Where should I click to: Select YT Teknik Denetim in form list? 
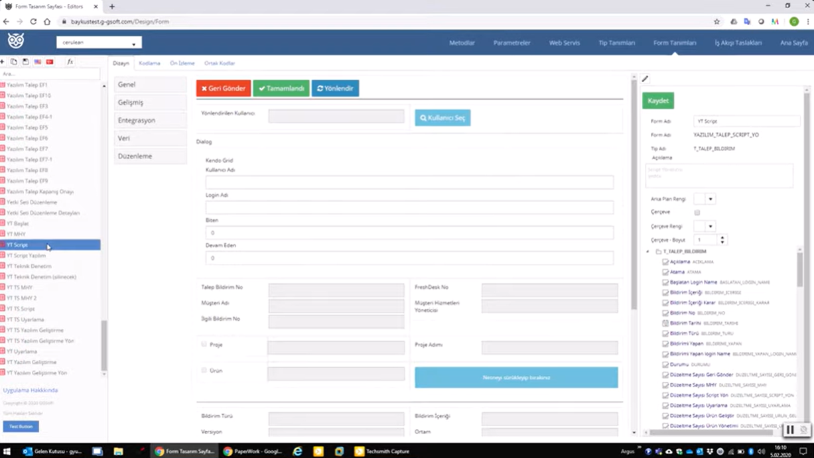tap(29, 266)
